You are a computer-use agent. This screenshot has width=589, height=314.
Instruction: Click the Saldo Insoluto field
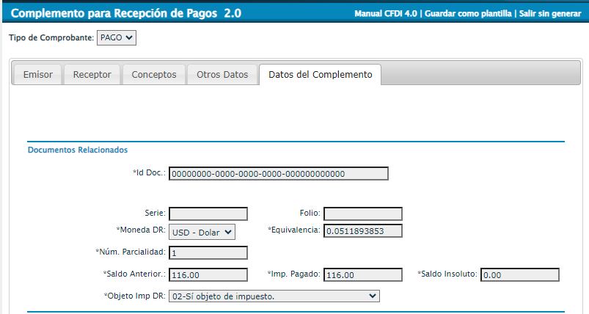coord(520,275)
